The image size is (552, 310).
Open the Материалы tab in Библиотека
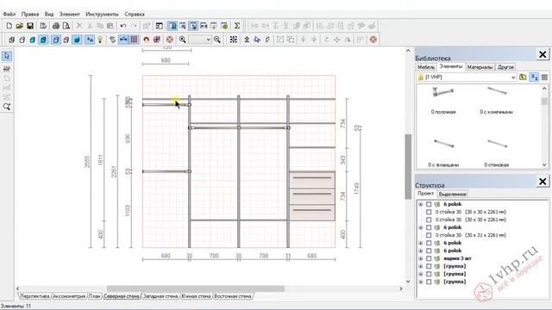coord(480,67)
